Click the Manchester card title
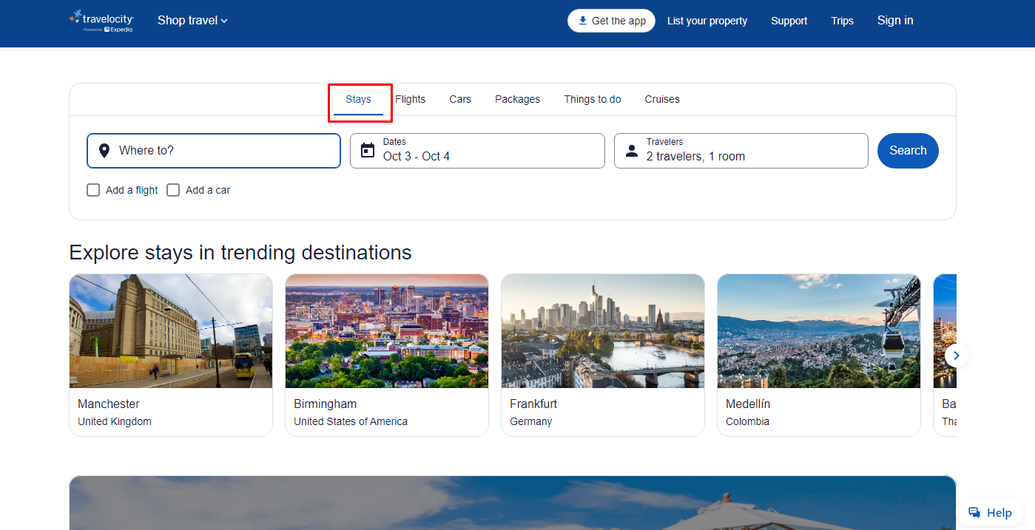Image resolution: width=1035 pixels, height=530 pixels. pos(109,404)
